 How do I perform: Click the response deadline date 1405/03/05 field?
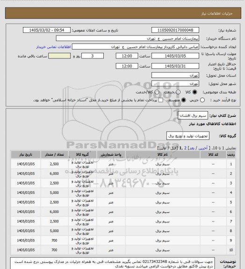[175, 56]
